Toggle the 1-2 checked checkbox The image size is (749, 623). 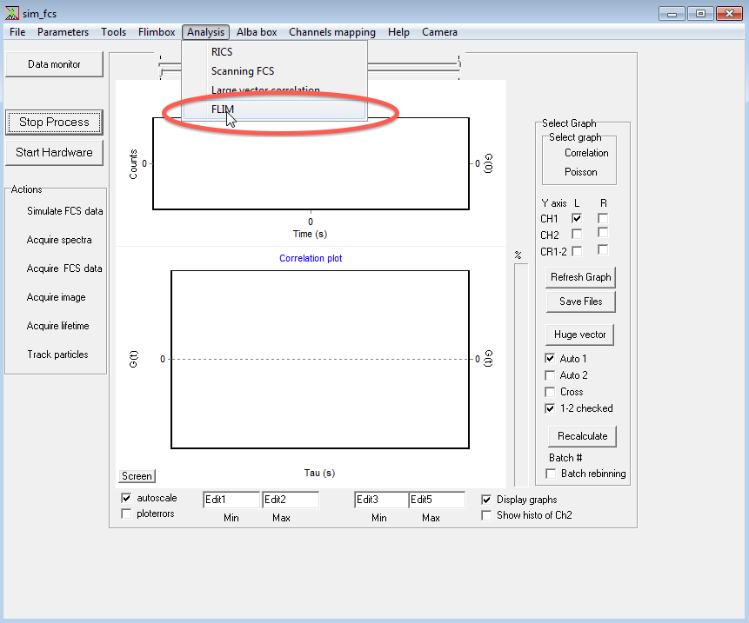tap(550, 408)
